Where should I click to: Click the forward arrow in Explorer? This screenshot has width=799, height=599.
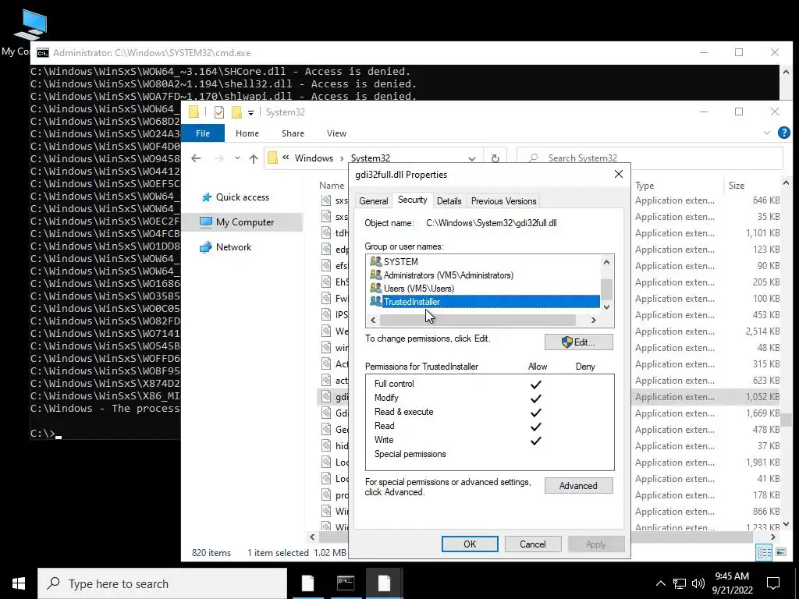tap(218, 158)
